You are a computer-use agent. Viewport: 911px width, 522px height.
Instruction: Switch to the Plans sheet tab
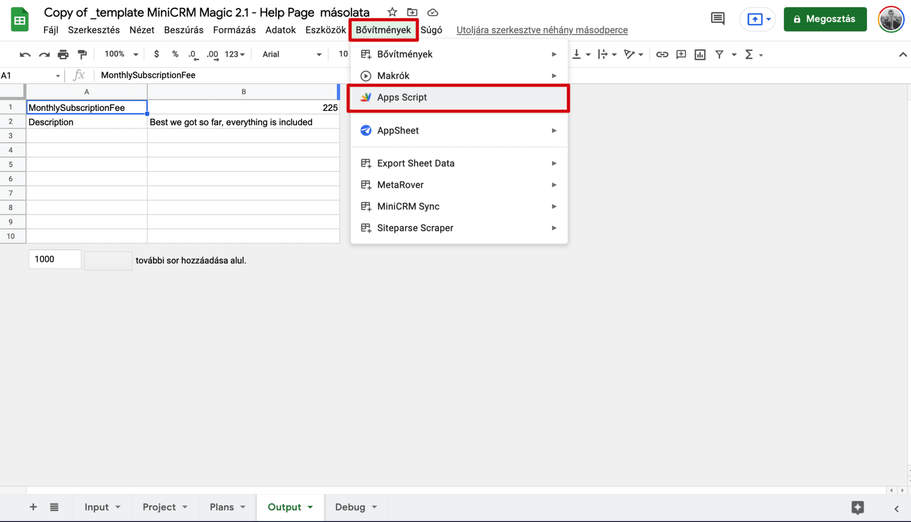click(x=227, y=507)
